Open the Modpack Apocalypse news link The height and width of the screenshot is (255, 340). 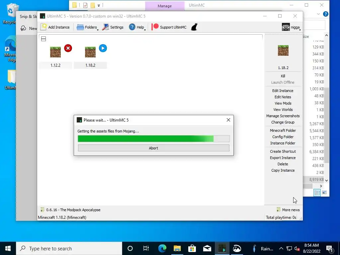(70, 210)
